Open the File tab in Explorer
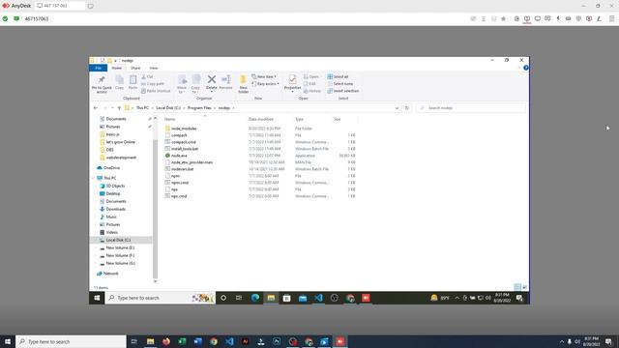 click(98, 68)
